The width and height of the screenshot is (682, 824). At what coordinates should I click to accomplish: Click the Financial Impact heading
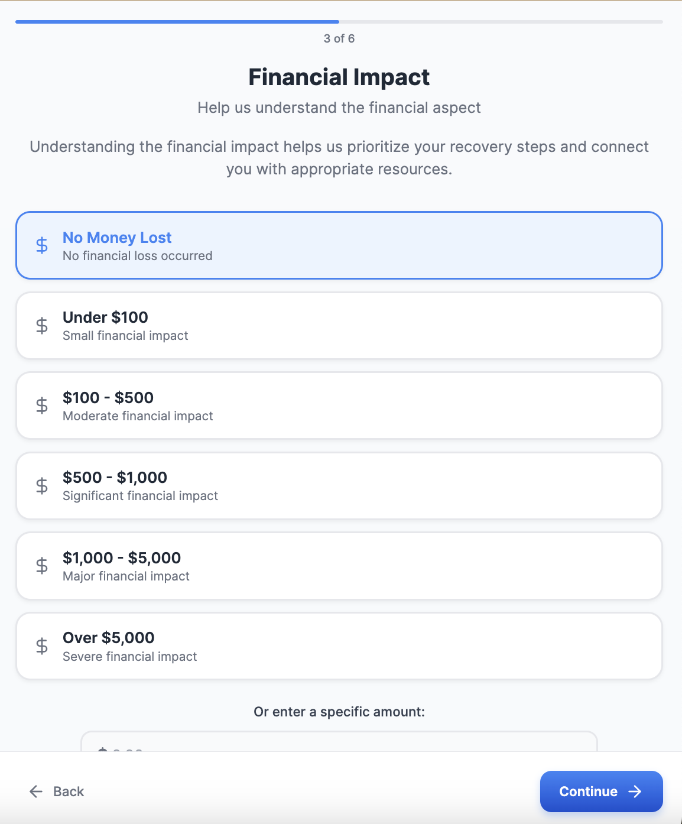tap(339, 77)
